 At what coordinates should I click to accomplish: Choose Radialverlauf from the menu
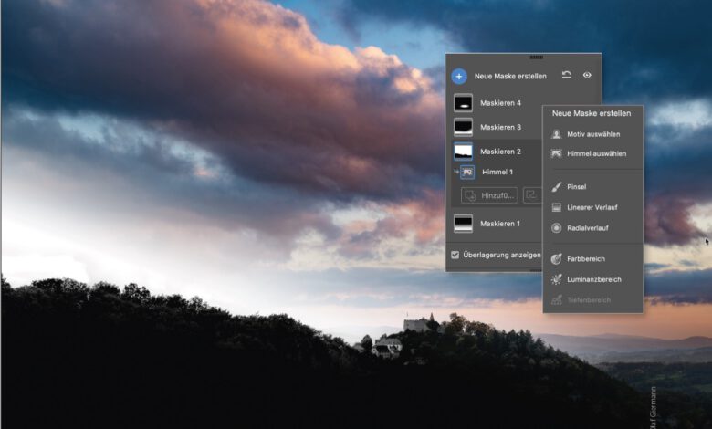click(592, 228)
